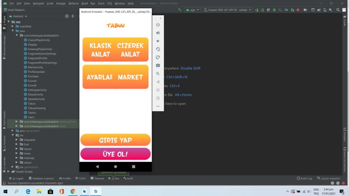Open the Tools menu
Viewport: 349px width, 196px height.
(x=101, y=3)
